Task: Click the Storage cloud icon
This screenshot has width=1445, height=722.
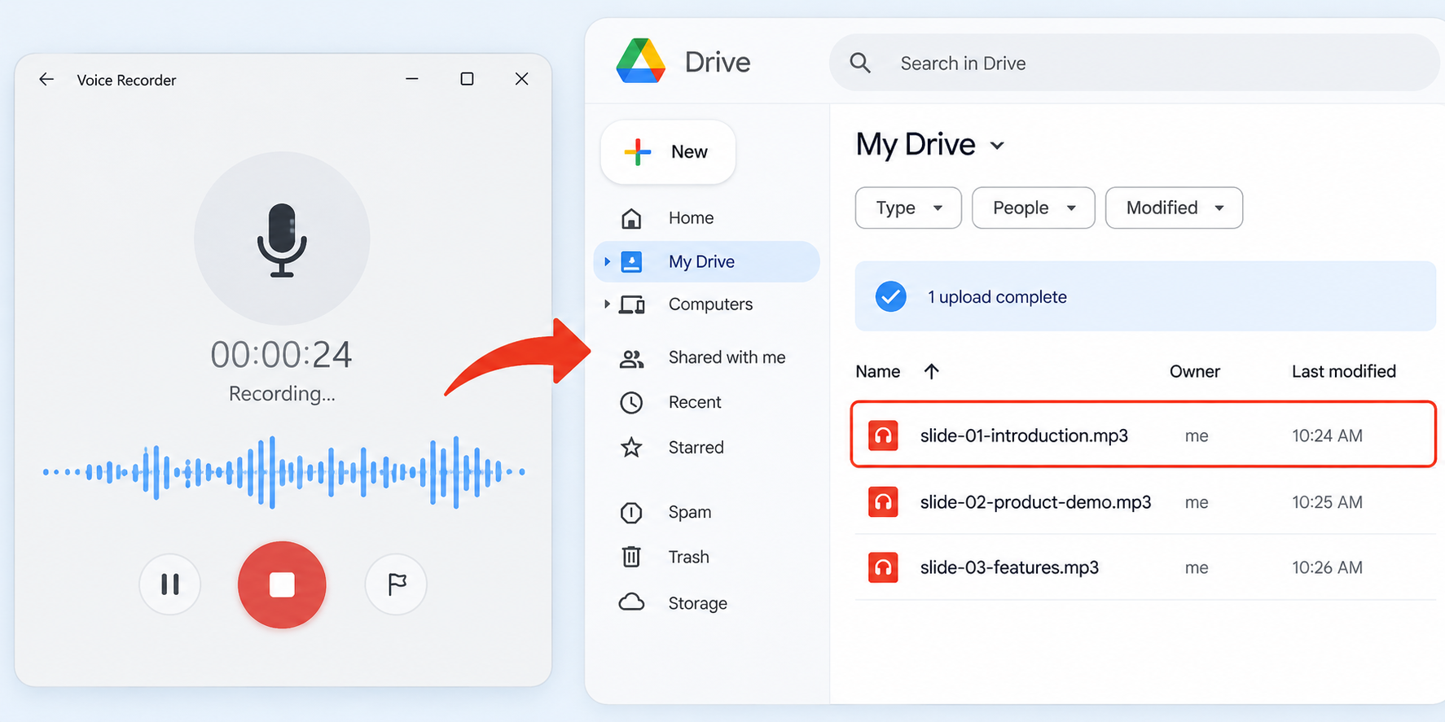Action: 631,602
